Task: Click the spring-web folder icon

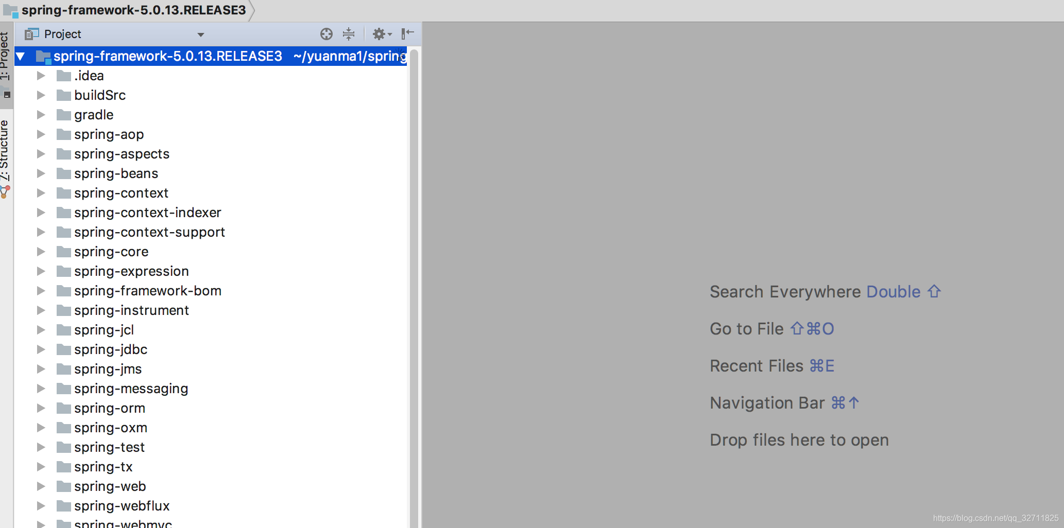Action: [x=64, y=486]
